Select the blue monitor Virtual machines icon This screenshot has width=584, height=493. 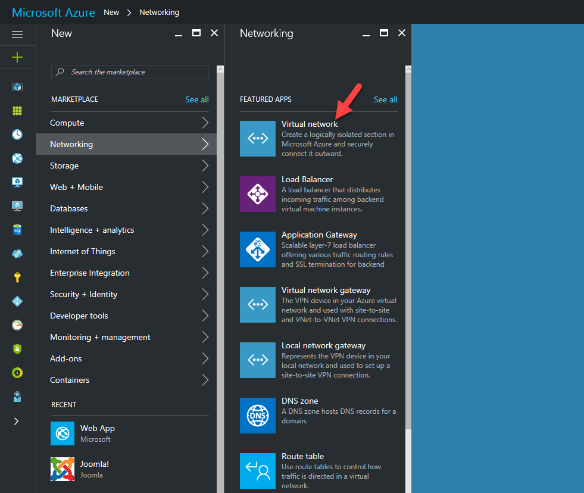pyautogui.click(x=17, y=182)
